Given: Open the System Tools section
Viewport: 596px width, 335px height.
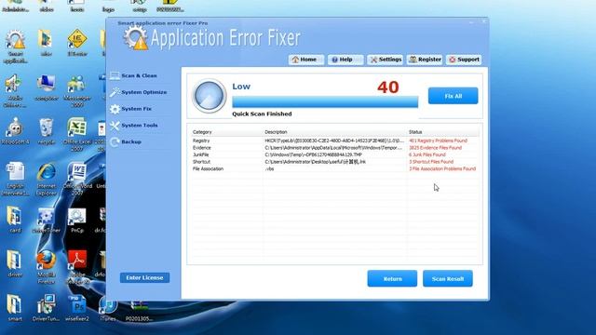Looking at the screenshot, I should (x=134, y=126).
